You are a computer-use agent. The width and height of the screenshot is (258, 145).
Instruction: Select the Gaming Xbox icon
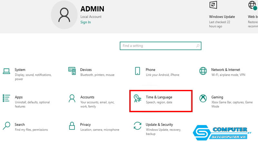coord(203,98)
